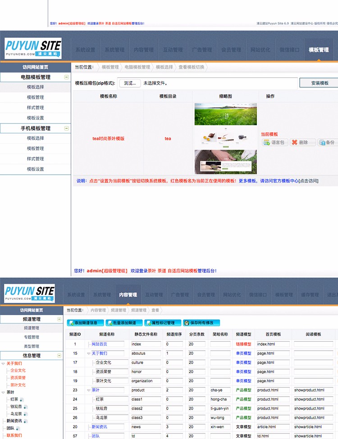
Task: Click 链接模型 in the 网站首页 row
Action: pyautogui.click(x=243, y=344)
